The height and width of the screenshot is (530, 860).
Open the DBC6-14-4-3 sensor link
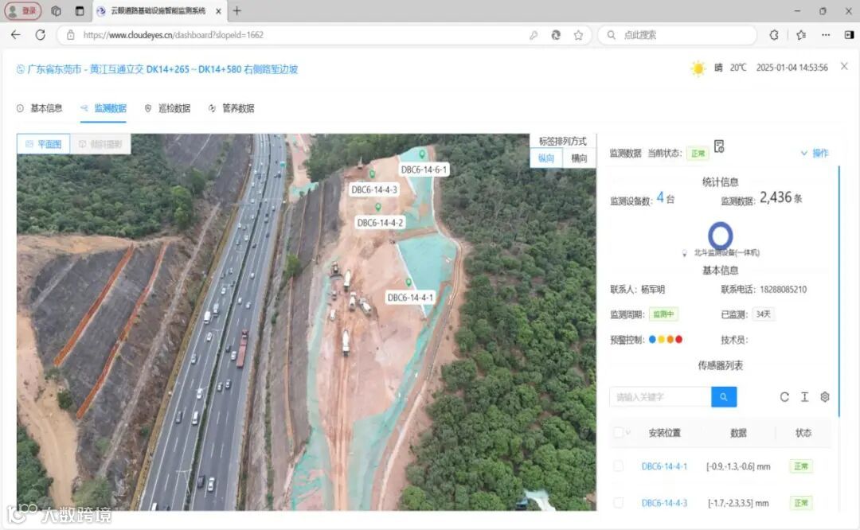click(x=664, y=503)
